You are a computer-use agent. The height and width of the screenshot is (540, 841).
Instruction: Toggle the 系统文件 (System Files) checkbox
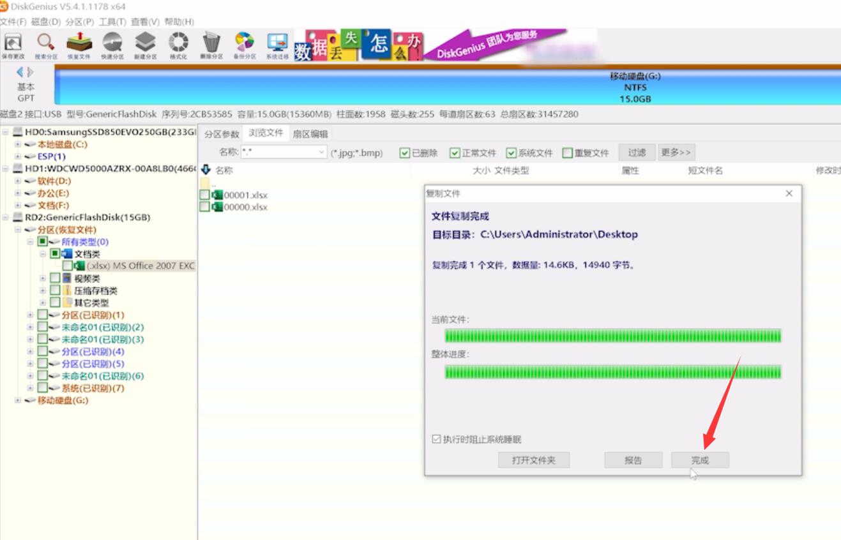(x=511, y=153)
